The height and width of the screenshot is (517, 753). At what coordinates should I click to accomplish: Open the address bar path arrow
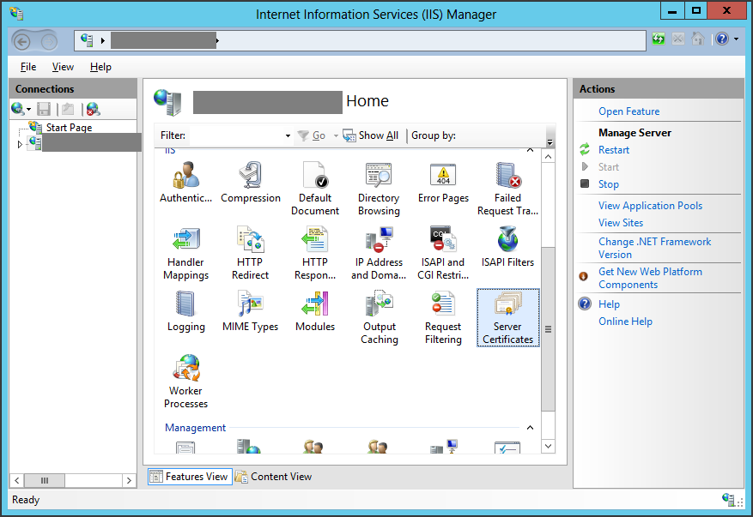(x=102, y=41)
